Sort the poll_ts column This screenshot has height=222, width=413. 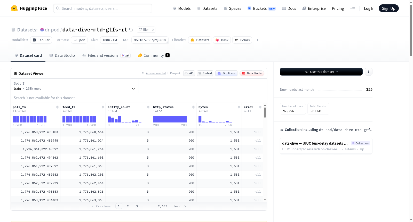[57, 107]
